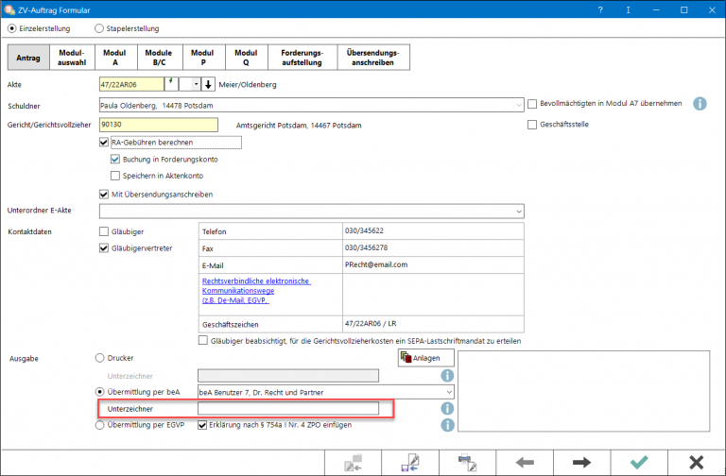Click the save and sign document icon
Screen dimensions: 726x476
[x=412, y=462]
